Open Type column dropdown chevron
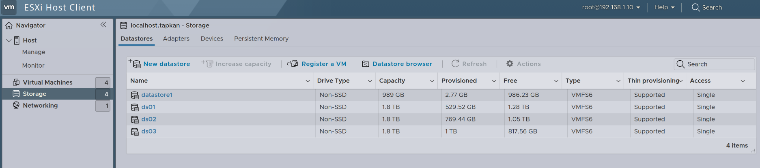This screenshot has width=760, height=168. point(618,81)
